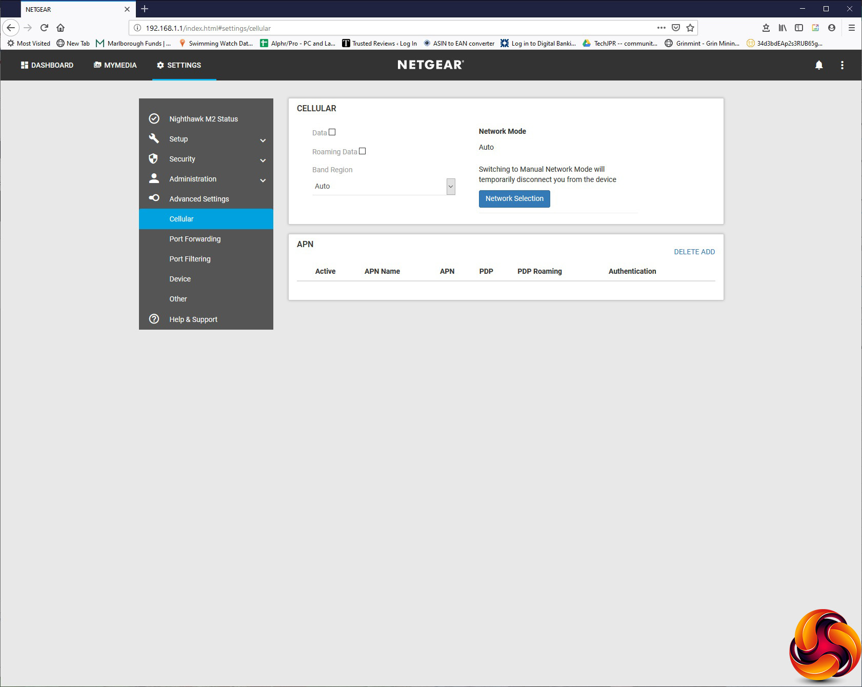The width and height of the screenshot is (862, 687).
Task: Save the page to Pocket
Action: pyautogui.click(x=676, y=28)
